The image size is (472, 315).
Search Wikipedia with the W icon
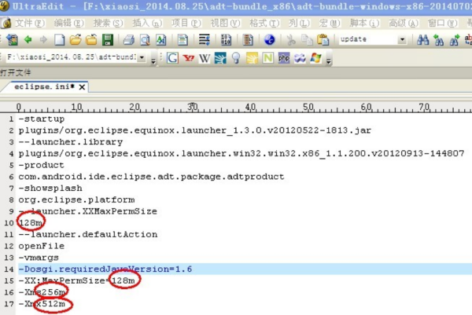205,57
